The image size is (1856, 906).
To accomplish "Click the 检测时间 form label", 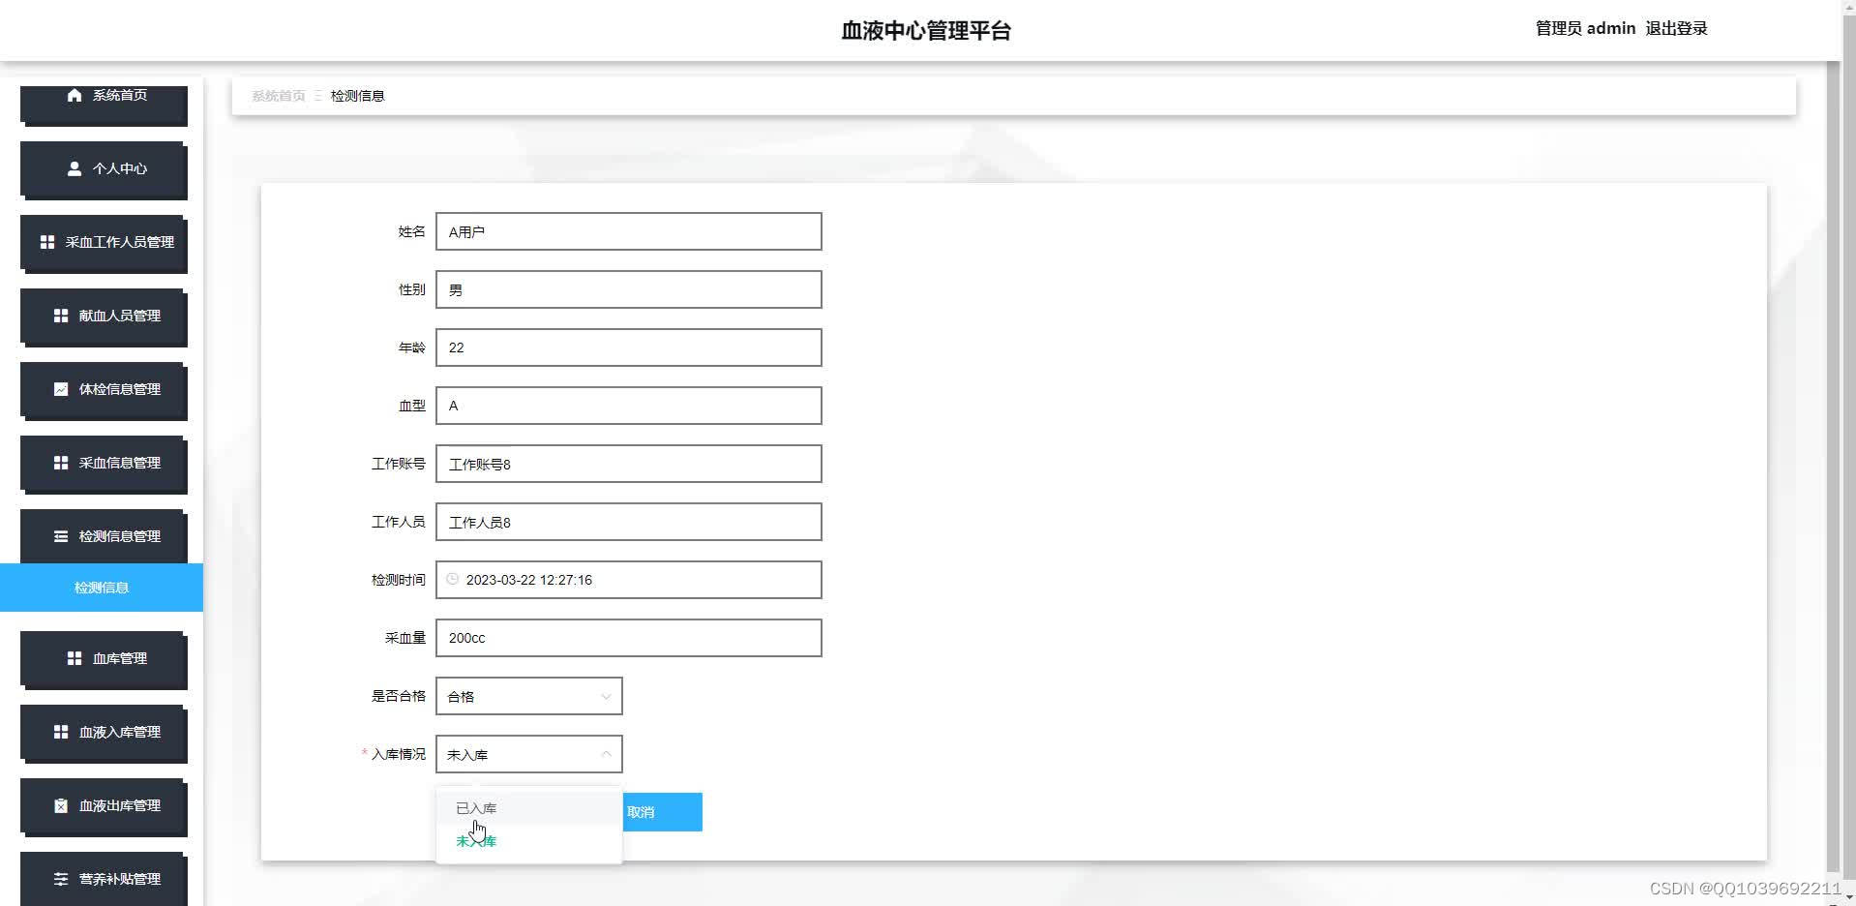I will (x=399, y=580).
